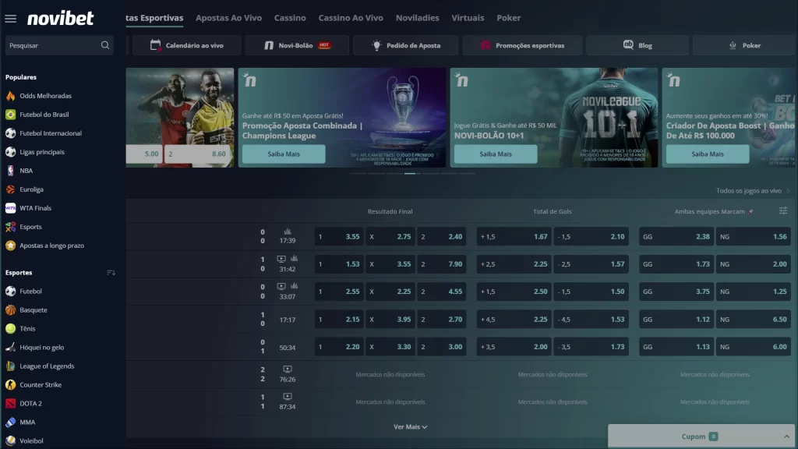Expand the Cupom bet slip panel
The image size is (798, 449).
pyautogui.click(x=700, y=437)
